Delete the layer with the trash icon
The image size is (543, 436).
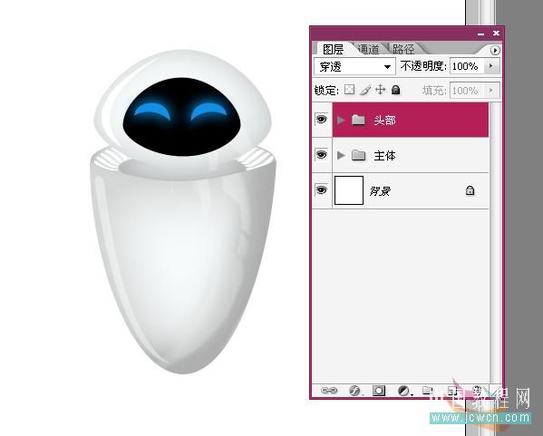click(477, 391)
